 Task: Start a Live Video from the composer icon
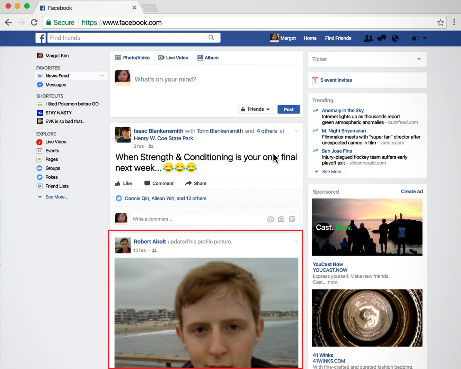(161, 57)
